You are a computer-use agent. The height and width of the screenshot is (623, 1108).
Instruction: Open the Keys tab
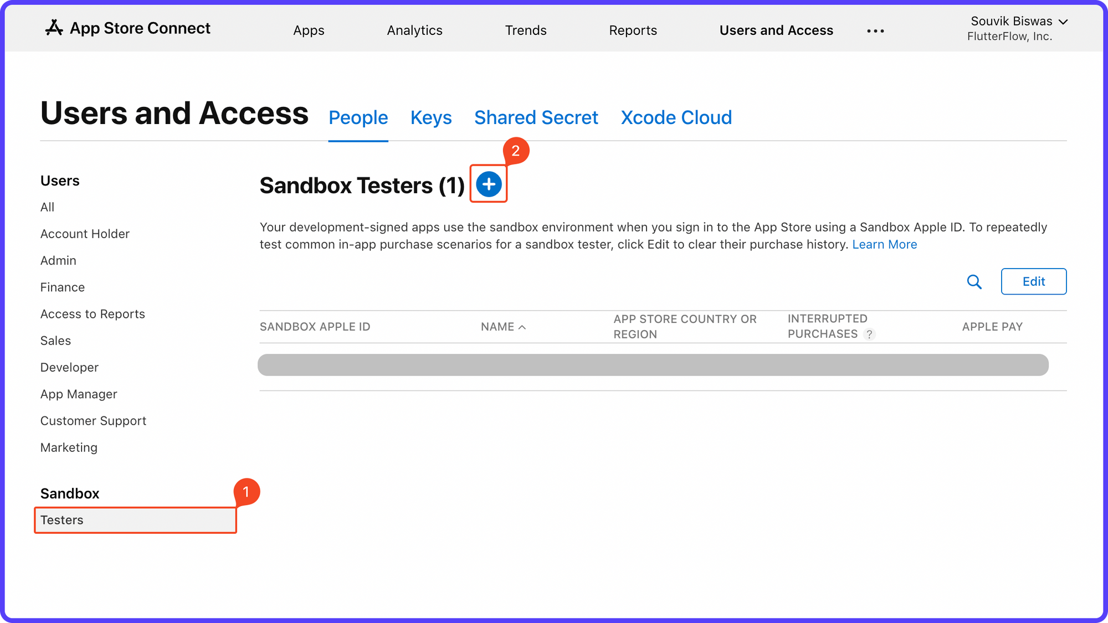(430, 117)
